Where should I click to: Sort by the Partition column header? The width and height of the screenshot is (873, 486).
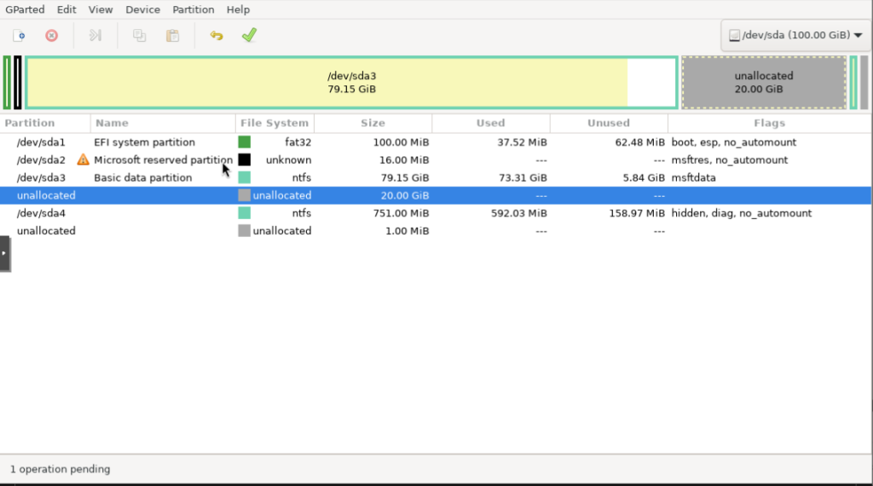pos(45,123)
